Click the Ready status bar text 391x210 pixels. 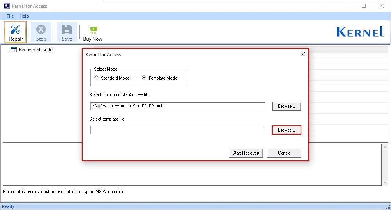click(x=8, y=206)
